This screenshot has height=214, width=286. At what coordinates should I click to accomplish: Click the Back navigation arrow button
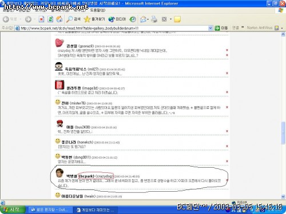(x=6, y=19)
